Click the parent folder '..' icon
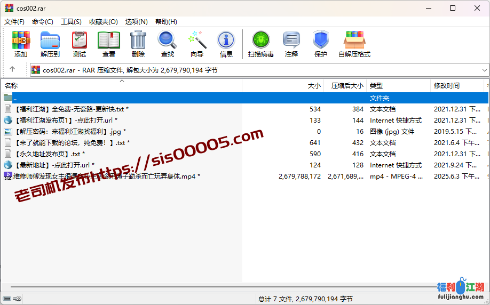The image size is (490, 305). point(8,98)
